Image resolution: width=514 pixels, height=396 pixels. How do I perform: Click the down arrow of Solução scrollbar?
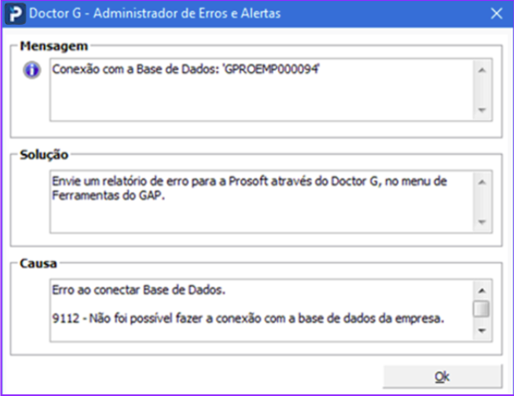(482, 222)
